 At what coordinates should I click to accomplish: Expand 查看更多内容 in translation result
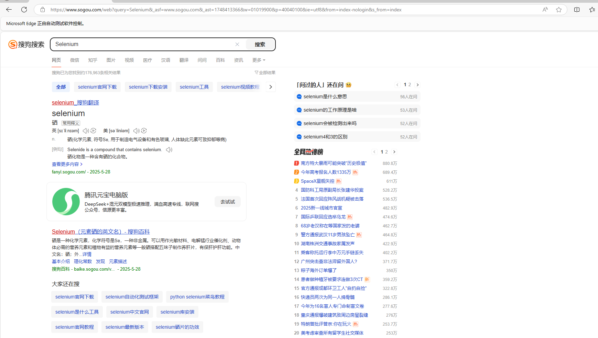tap(67, 164)
